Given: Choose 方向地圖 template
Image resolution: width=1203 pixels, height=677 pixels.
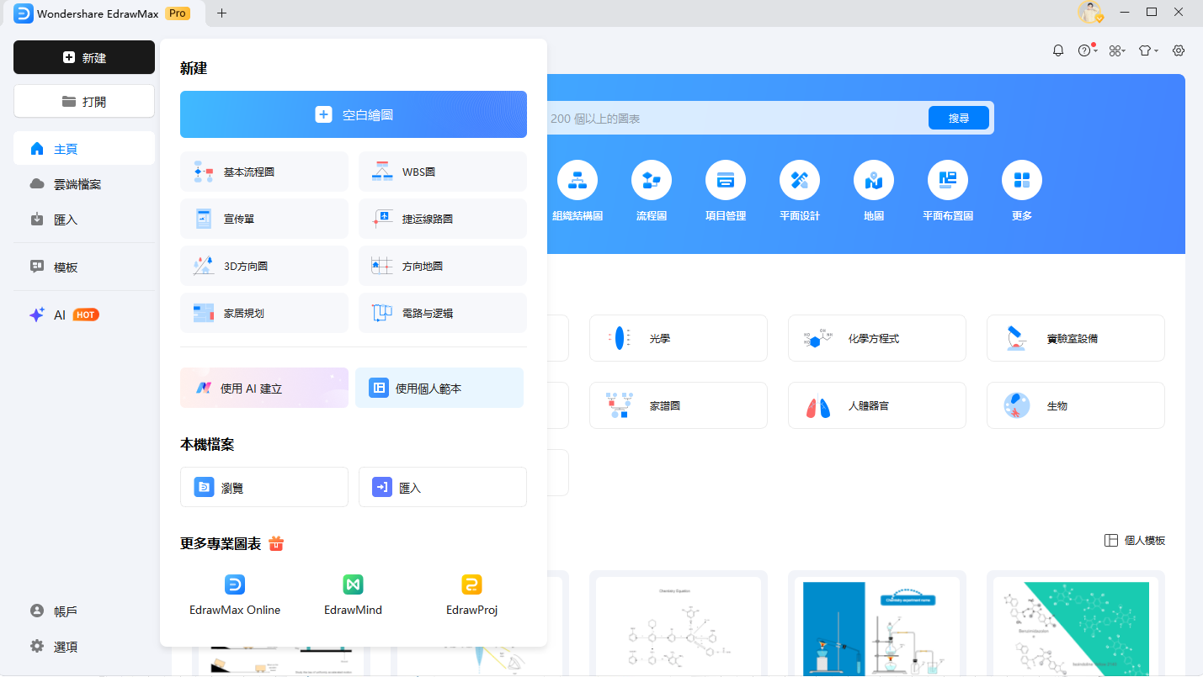Looking at the screenshot, I should coord(443,266).
